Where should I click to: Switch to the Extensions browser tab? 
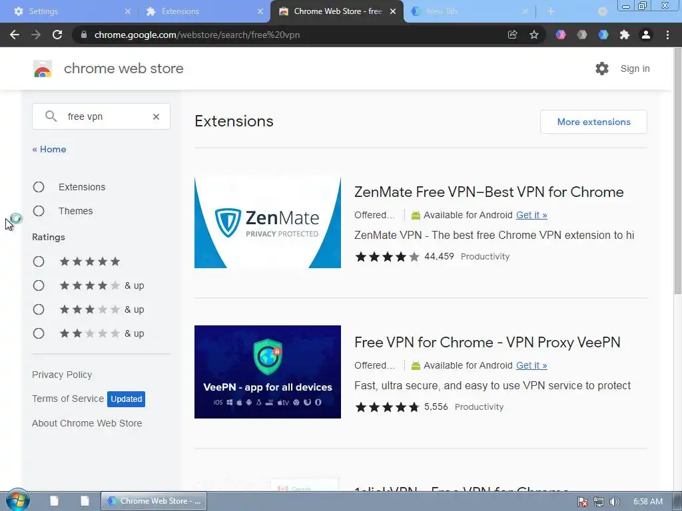(202, 11)
